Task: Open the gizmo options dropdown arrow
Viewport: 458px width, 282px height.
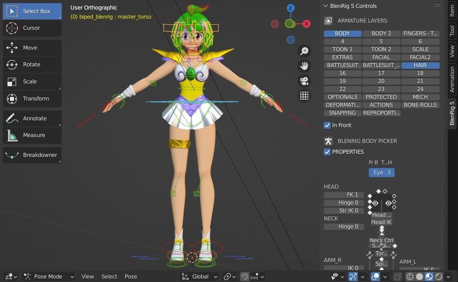Action: click(363, 277)
